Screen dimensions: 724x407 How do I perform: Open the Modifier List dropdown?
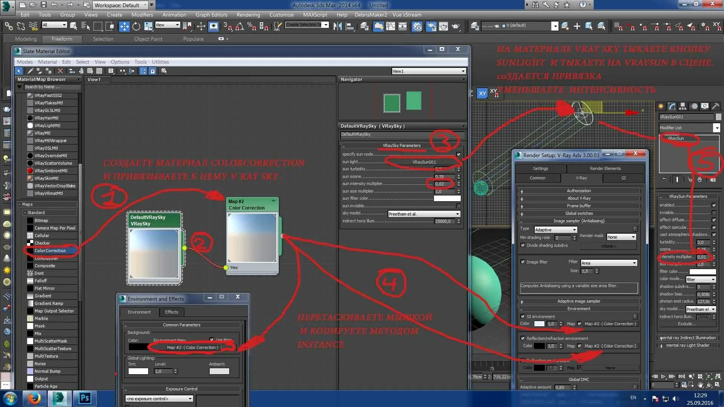tap(689, 128)
